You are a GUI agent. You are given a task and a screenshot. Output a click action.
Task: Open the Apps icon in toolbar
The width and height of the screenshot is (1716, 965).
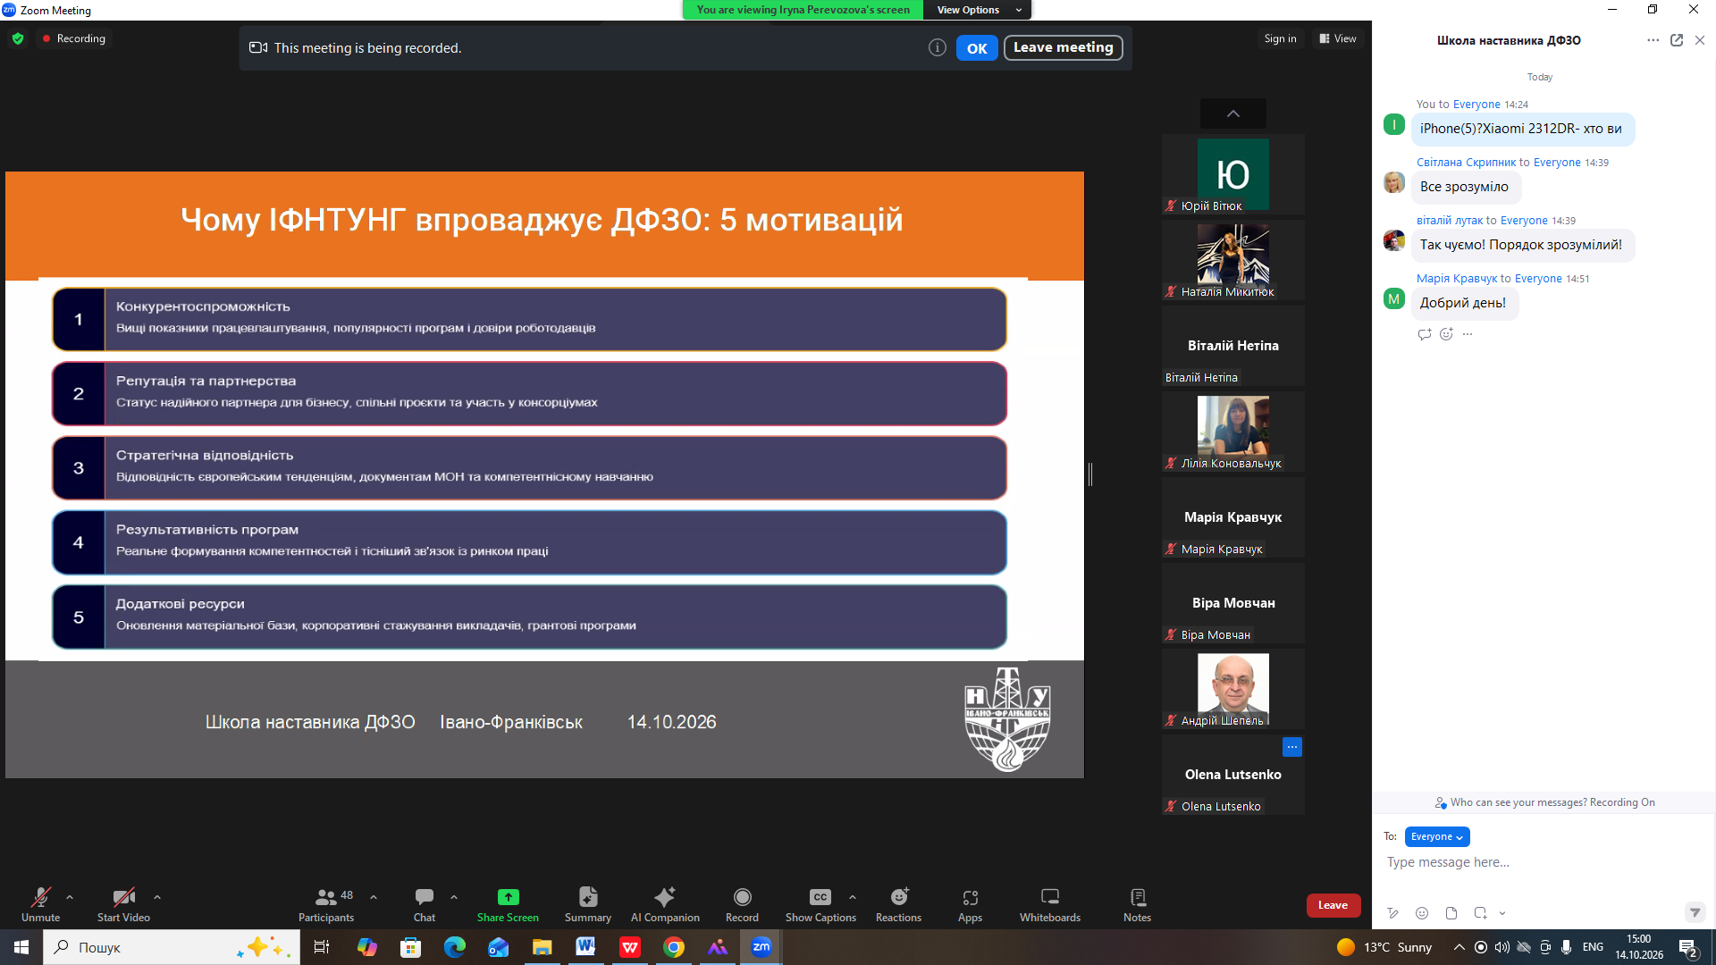tap(971, 898)
